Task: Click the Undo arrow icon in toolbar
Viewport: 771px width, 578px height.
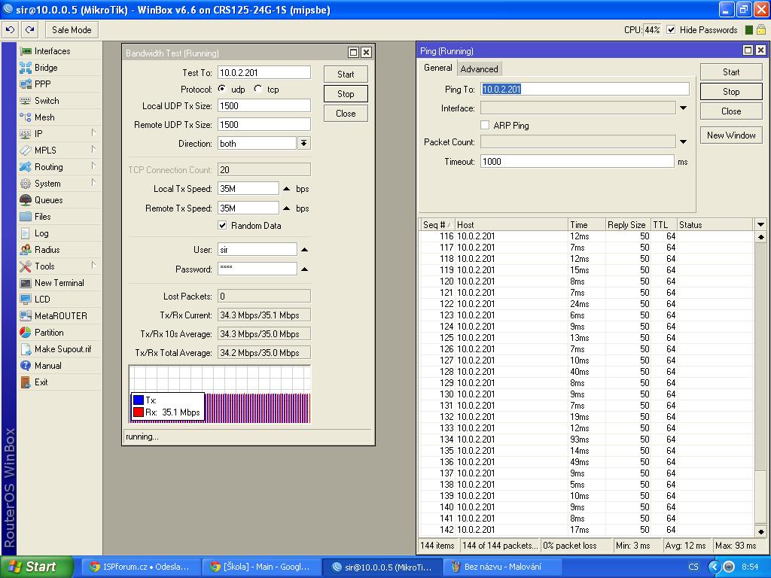Action: (x=10, y=30)
